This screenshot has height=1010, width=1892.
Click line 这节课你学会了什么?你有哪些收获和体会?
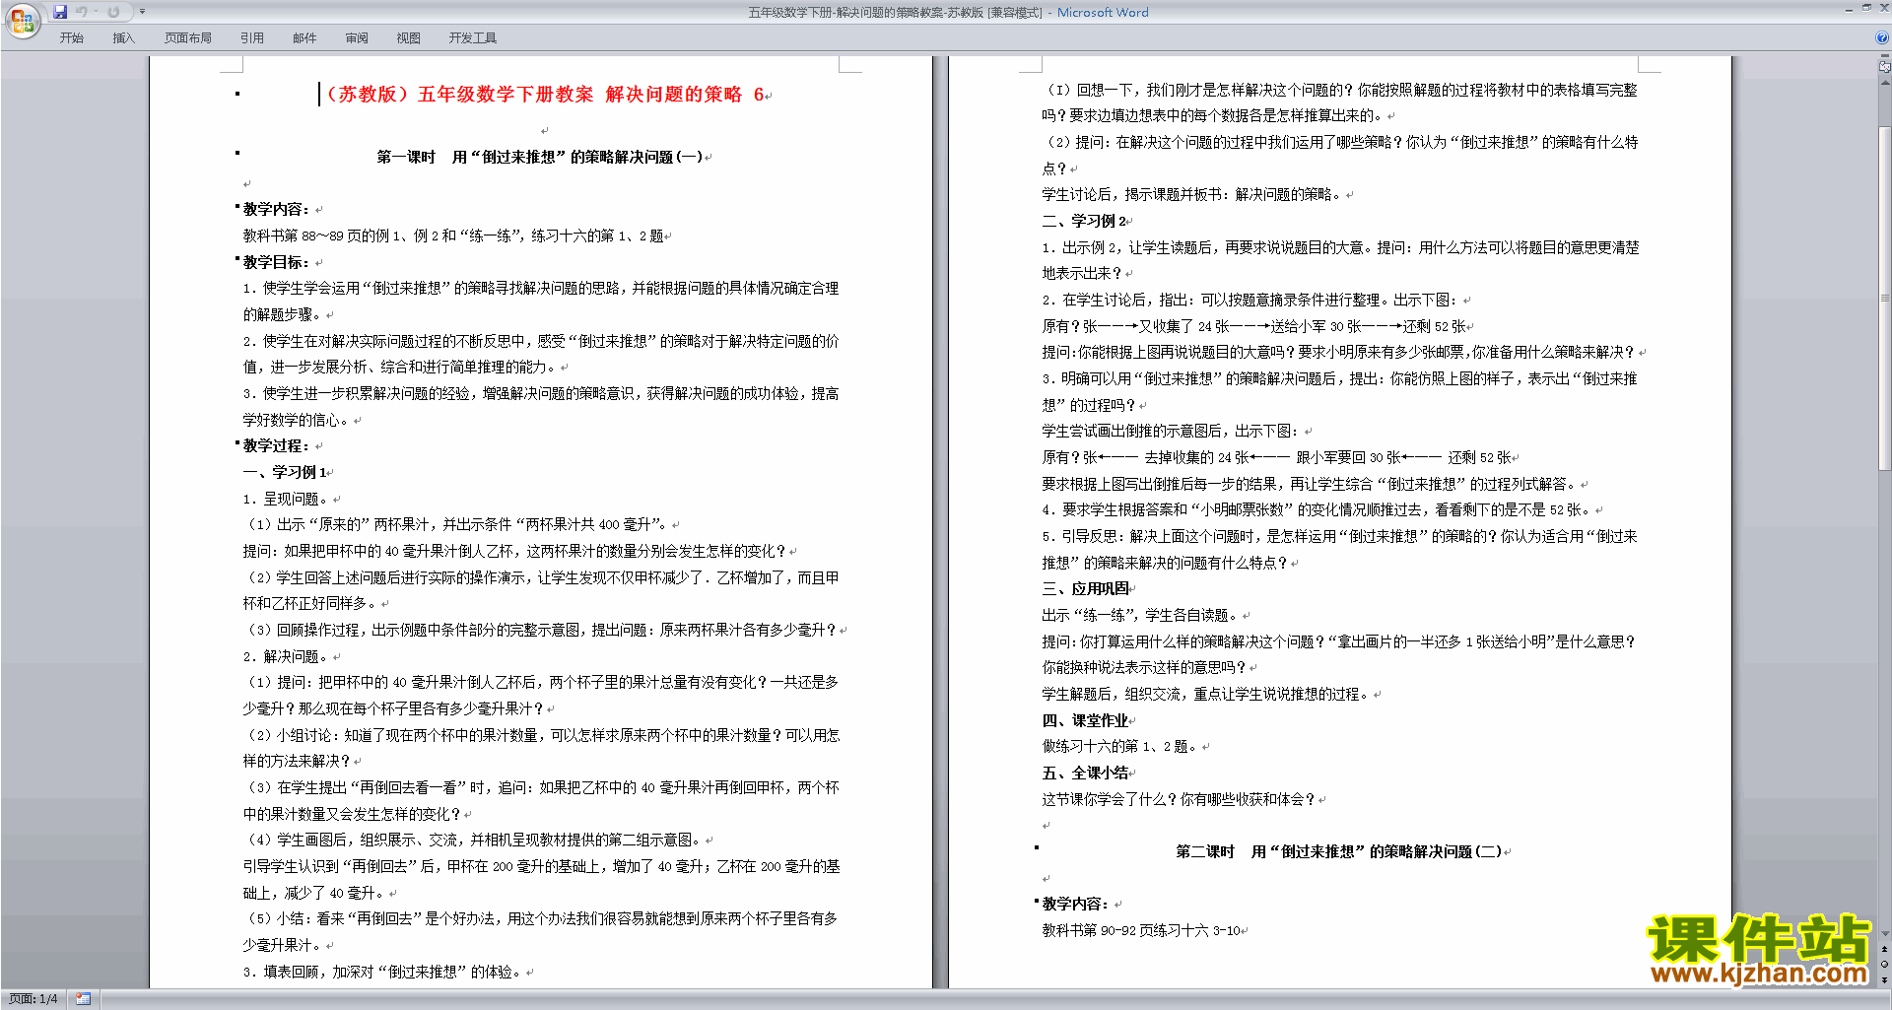(1180, 799)
